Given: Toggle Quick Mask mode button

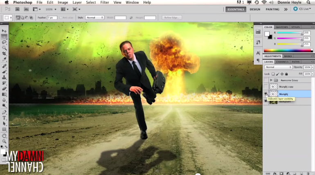Looking at the screenshot, I should coord(4,160).
